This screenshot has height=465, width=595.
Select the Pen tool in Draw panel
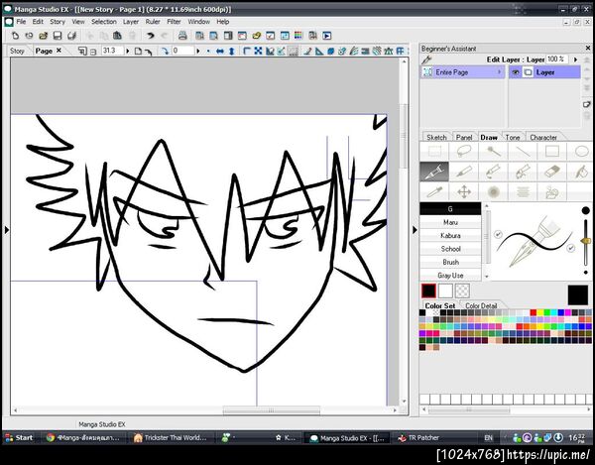434,172
